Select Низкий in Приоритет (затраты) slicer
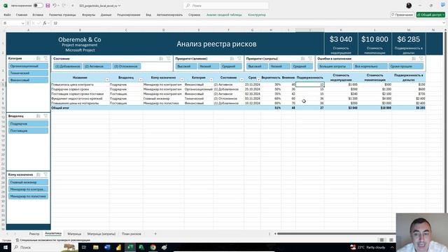 pos(279,66)
